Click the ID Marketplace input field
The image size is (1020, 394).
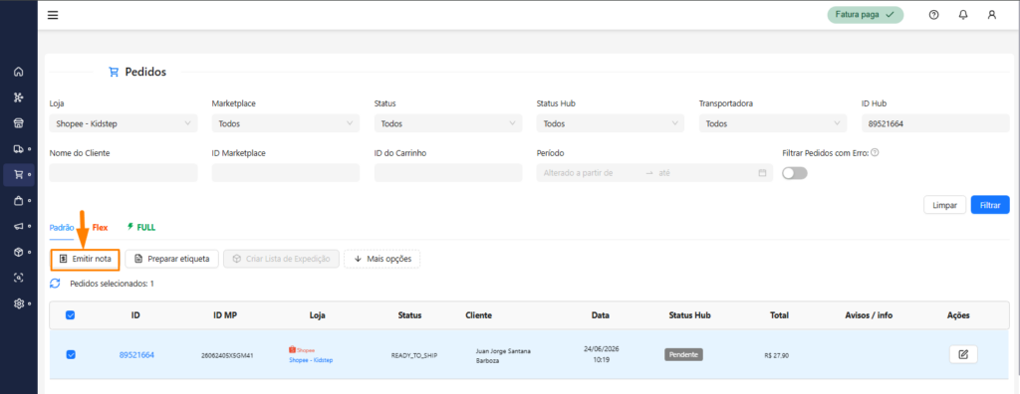(x=286, y=173)
